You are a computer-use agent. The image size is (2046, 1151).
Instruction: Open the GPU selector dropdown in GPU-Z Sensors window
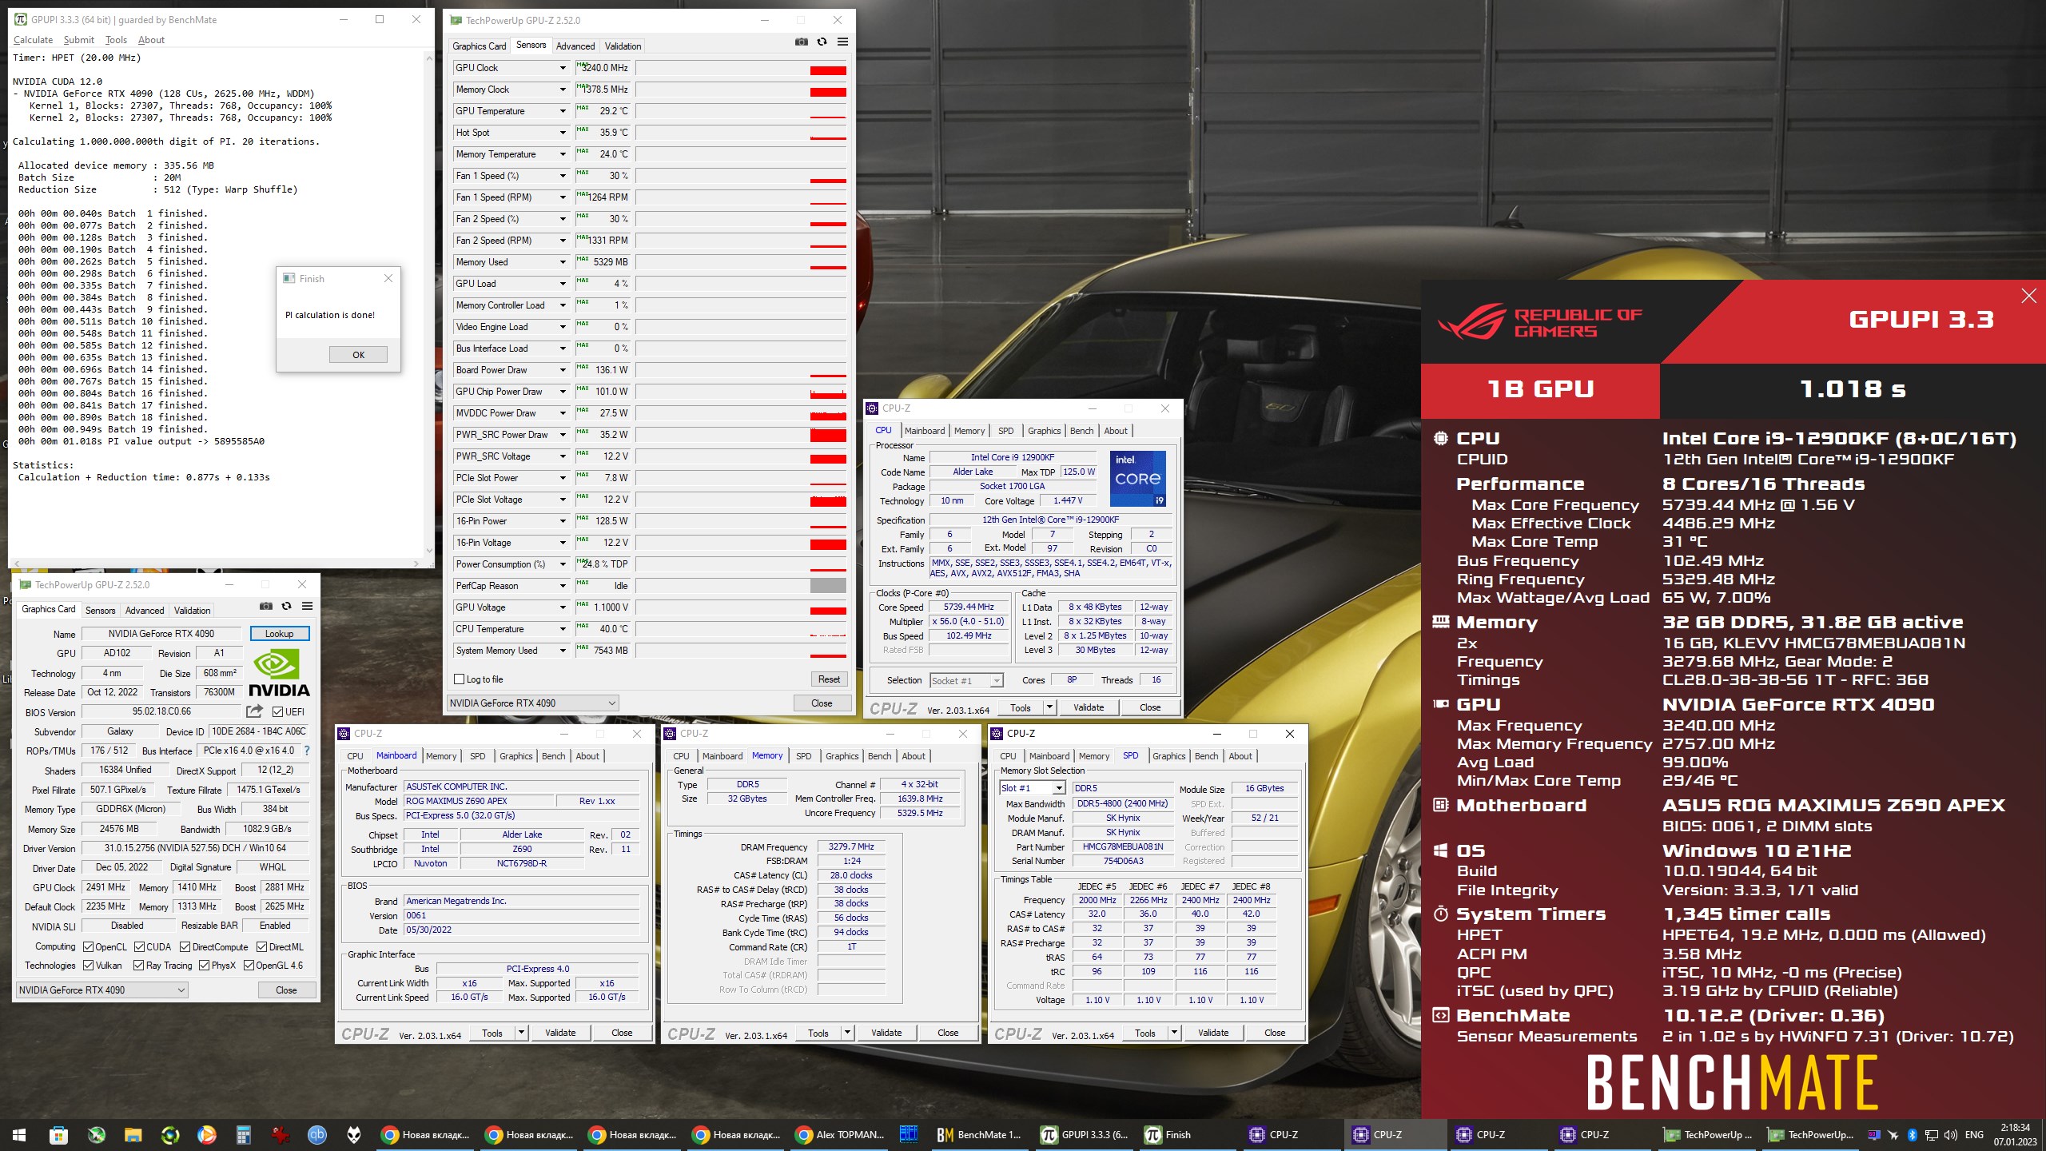[x=532, y=703]
